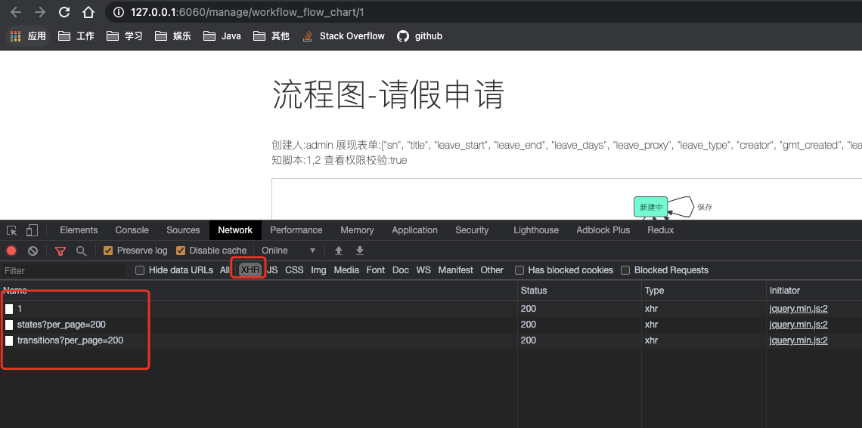
Task: Click the browser address bar URL
Action: click(247, 12)
